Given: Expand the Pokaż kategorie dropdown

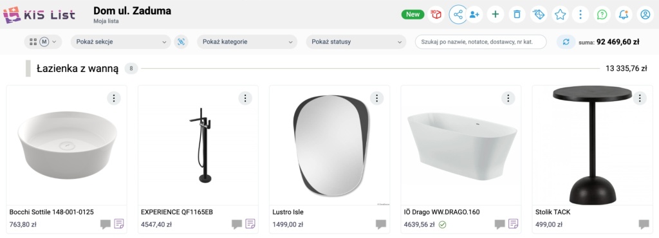Looking at the screenshot, I should click(x=247, y=42).
